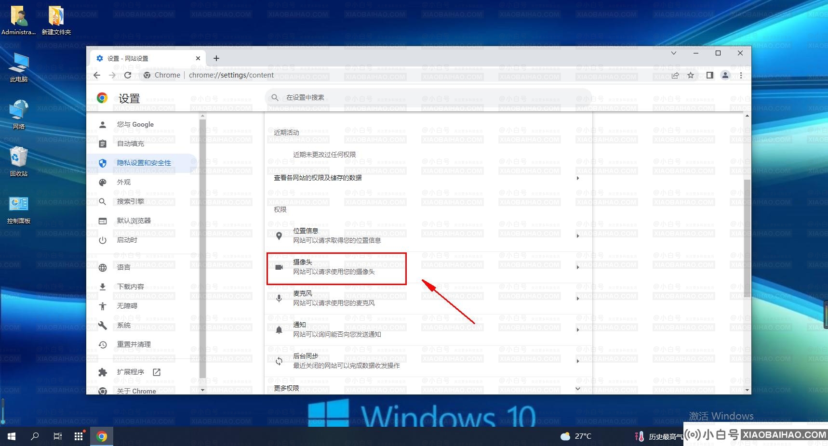Click the sidebar scrollbar down arrow
828x446 pixels.
click(202, 390)
